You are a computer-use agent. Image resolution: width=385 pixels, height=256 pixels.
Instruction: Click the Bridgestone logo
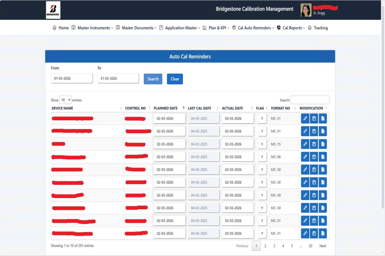(53, 10)
